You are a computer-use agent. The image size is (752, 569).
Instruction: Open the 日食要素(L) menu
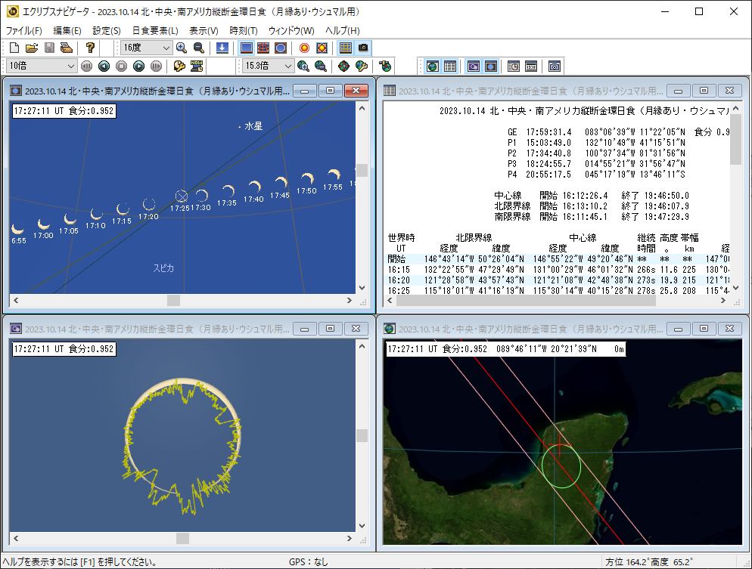(155, 30)
